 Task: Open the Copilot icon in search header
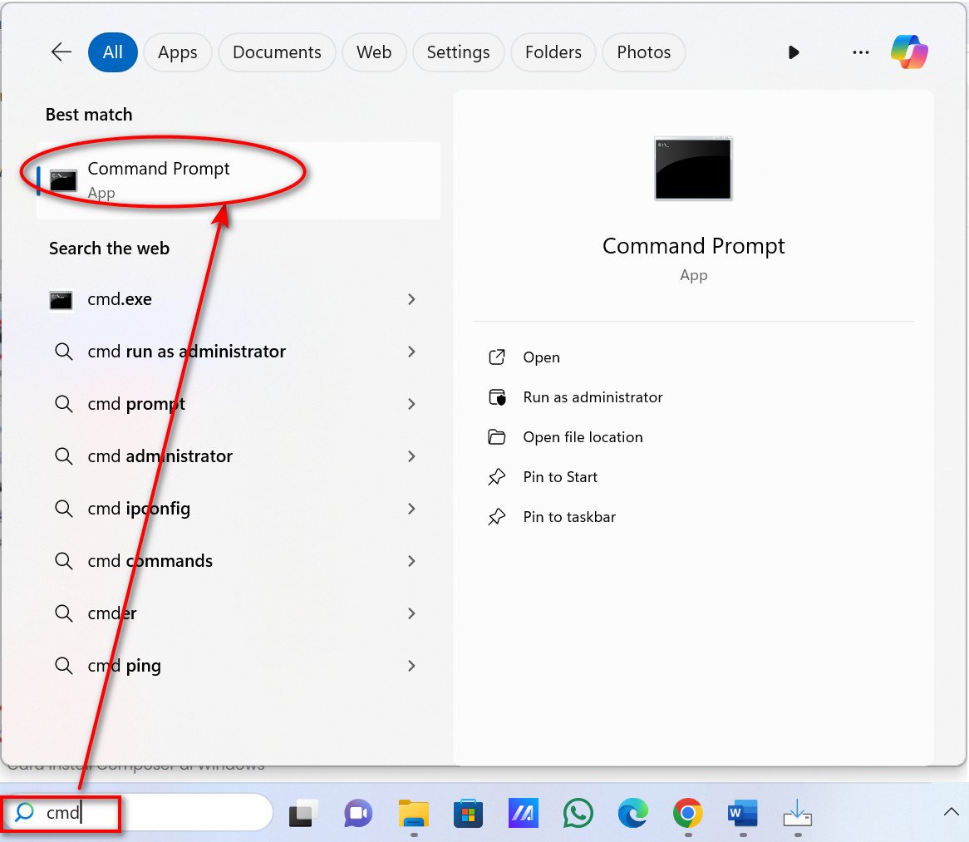909,52
